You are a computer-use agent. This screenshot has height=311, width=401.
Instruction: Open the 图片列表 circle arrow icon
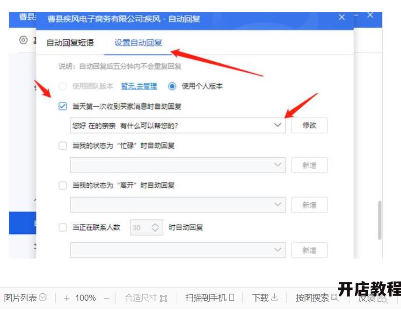pos(43,297)
